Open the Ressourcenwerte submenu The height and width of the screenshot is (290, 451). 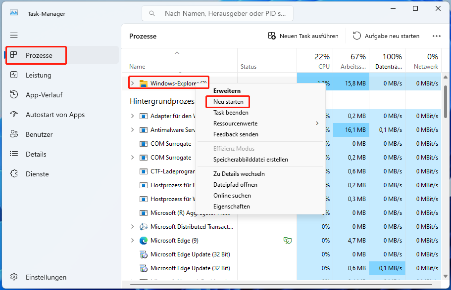point(260,124)
